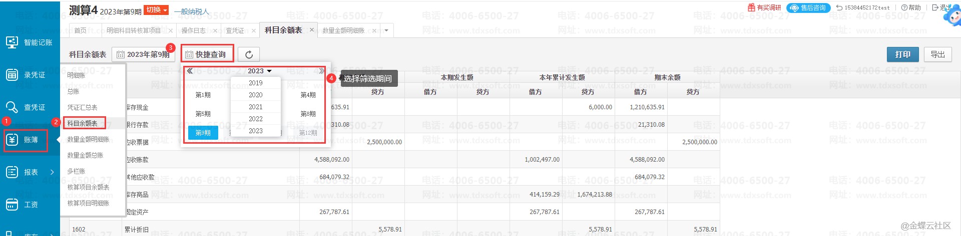Jump to previous year with double-left arrow
Screen dimensions: 961x236
190,71
